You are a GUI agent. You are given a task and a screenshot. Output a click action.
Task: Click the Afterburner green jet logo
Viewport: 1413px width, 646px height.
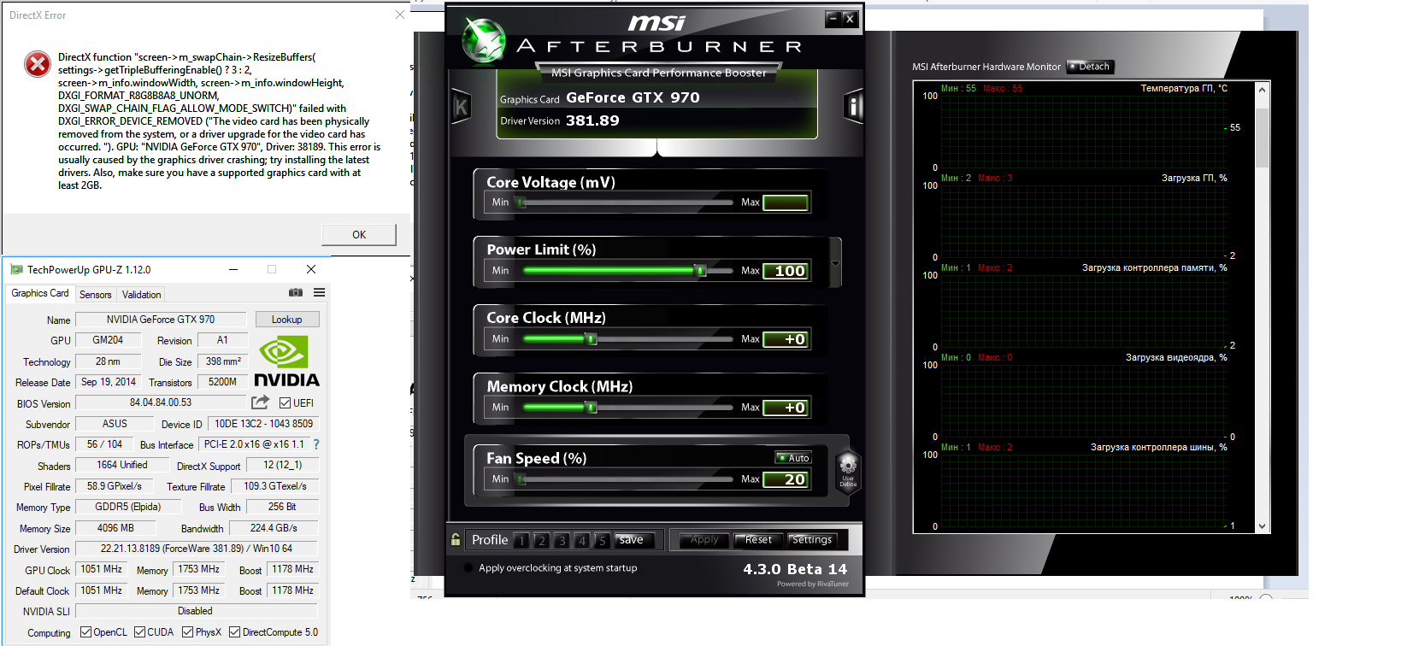pos(484,41)
